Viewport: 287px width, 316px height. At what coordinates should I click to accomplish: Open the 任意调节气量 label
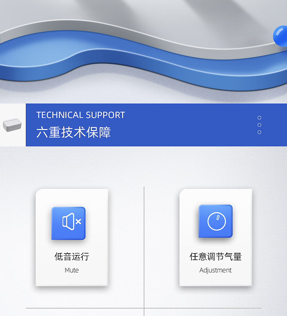pyautogui.click(x=216, y=256)
